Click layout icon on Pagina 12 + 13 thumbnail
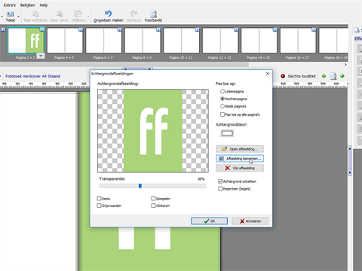This screenshot has width=362, height=271. coord(236,29)
